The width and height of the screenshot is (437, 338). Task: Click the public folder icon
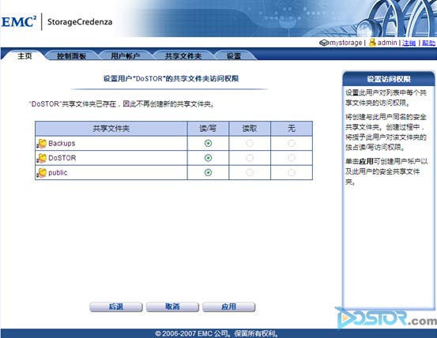(42, 173)
